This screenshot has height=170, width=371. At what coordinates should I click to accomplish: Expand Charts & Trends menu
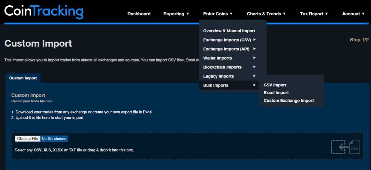[266, 14]
